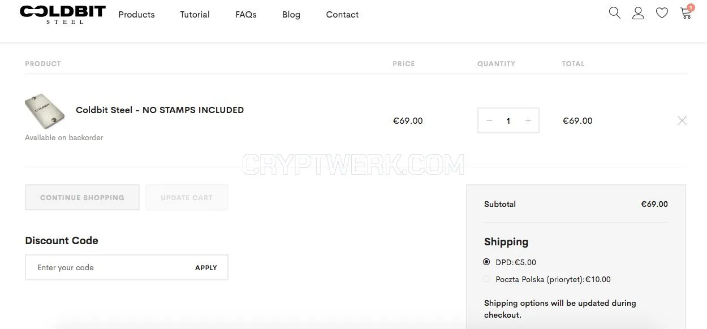Open the Products menu
The width and height of the screenshot is (707, 329).
136,15
